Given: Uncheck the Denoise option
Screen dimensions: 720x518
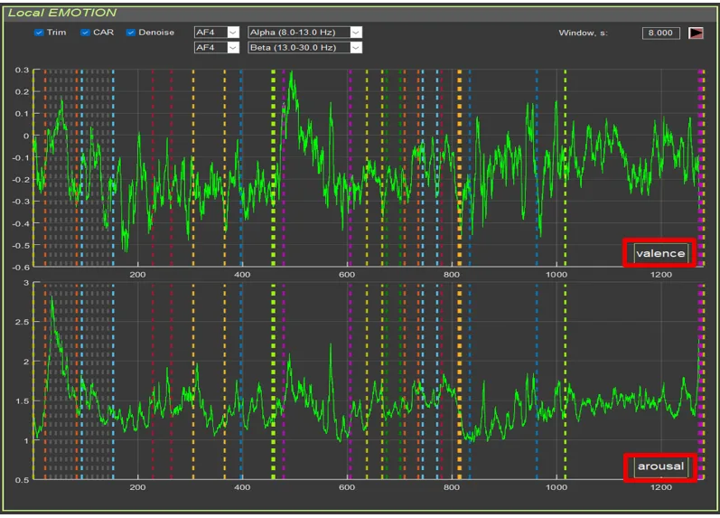Looking at the screenshot, I should (x=132, y=33).
